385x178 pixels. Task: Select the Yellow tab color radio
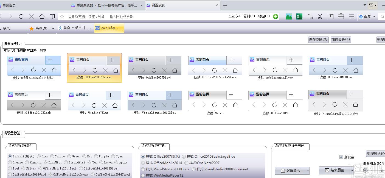coord(52,156)
